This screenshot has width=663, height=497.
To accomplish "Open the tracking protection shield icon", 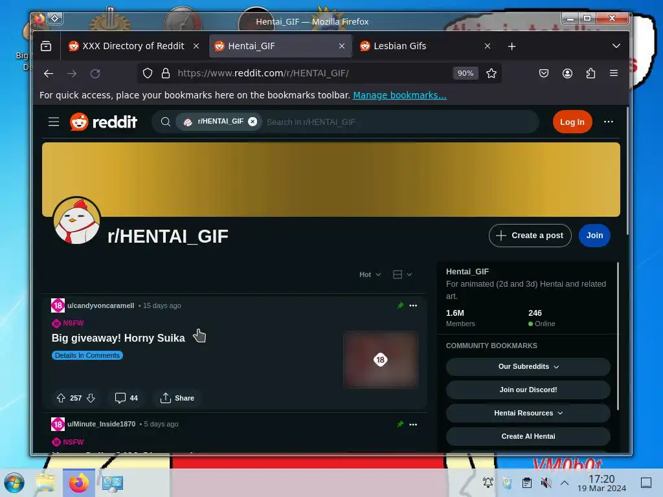I will [x=148, y=73].
